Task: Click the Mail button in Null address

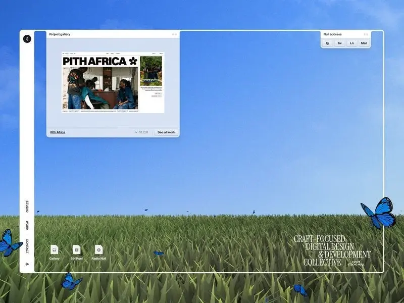Action: 364,43
